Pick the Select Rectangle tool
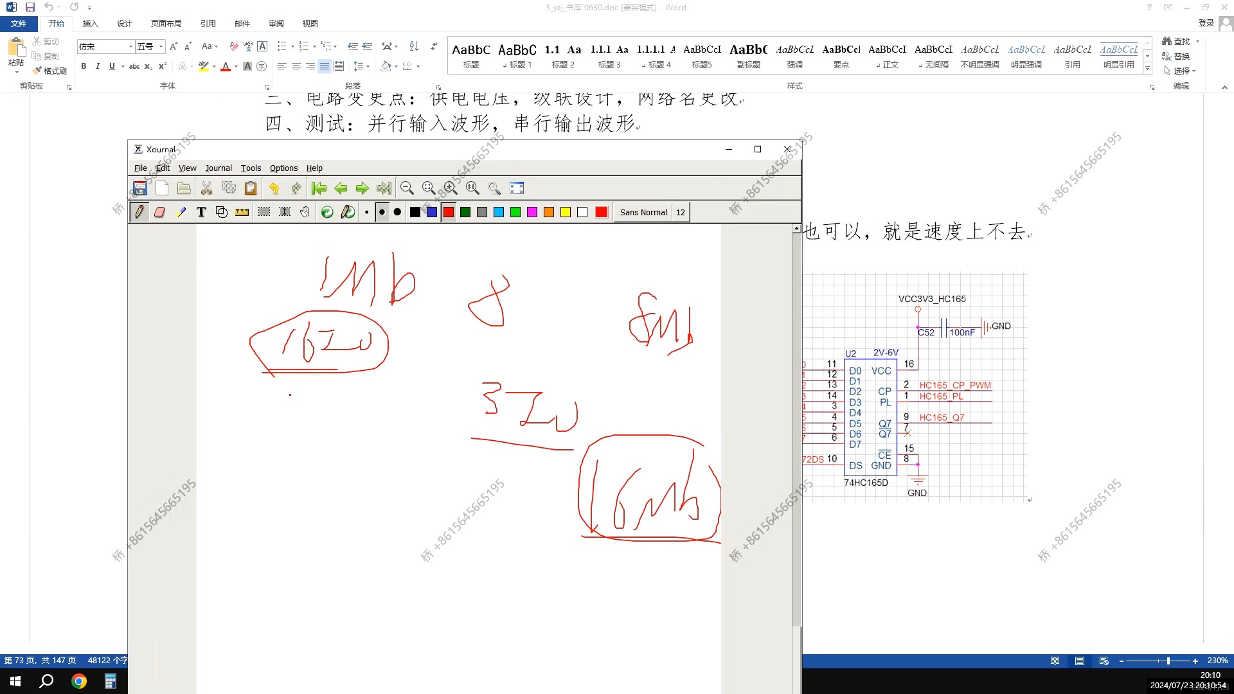This screenshot has height=694, width=1234. (x=264, y=212)
